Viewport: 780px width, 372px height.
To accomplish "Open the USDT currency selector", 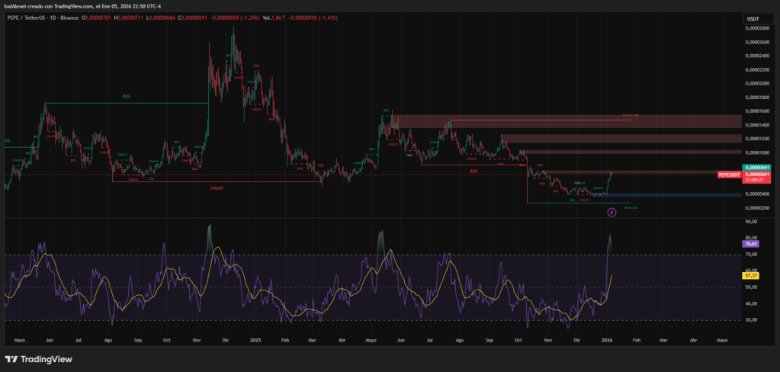I will [753, 18].
